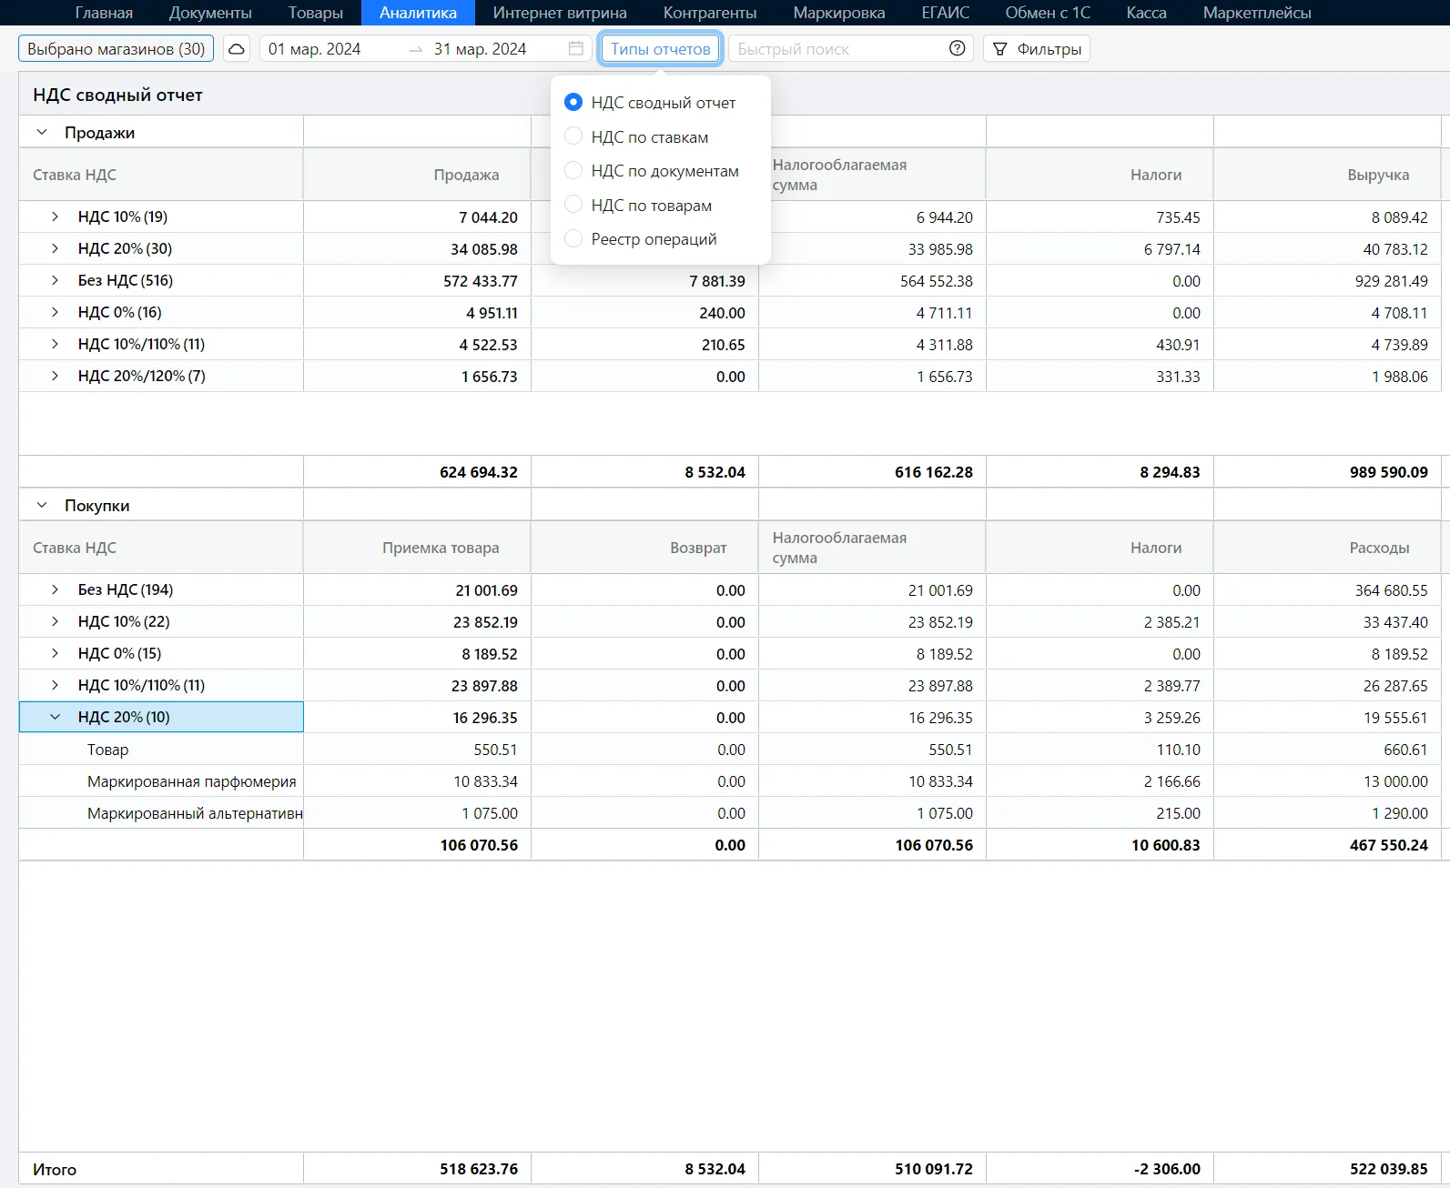The width and height of the screenshot is (1450, 1188).
Task: Click the НДС сводный отчет title
Action: coord(117,95)
